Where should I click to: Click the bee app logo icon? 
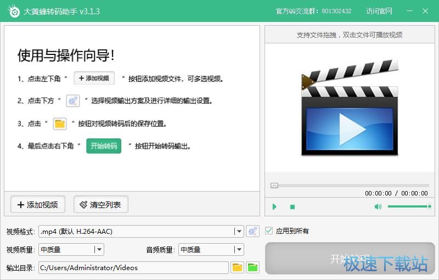(x=13, y=12)
